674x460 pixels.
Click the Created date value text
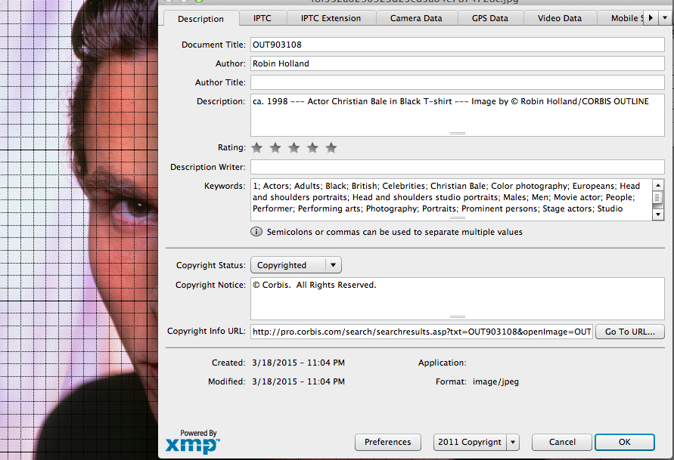(298, 363)
